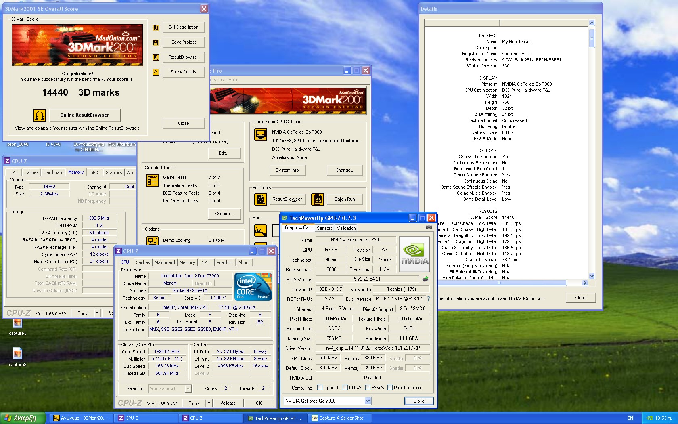Expand the Tools dropdown arrow in front CPU-Z
The image size is (678, 424).
tap(209, 403)
